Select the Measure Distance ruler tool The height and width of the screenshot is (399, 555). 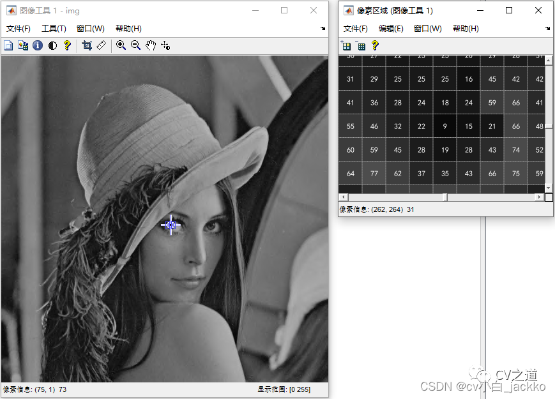[x=102, y=45]
